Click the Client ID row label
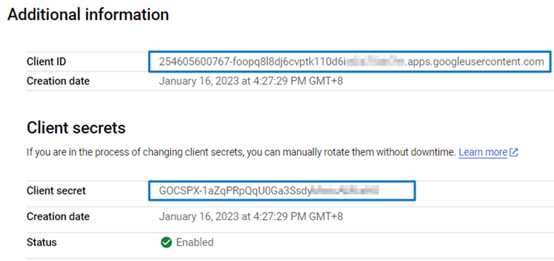 pos(46,62)
